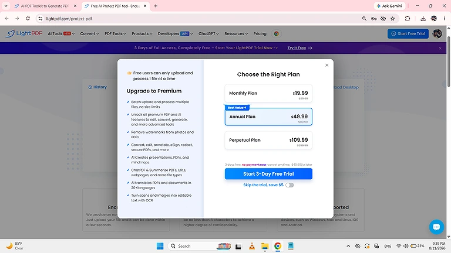Expand the Developers API menu
This screenshot has width=451, height=253.
click(x=176, y=33)
